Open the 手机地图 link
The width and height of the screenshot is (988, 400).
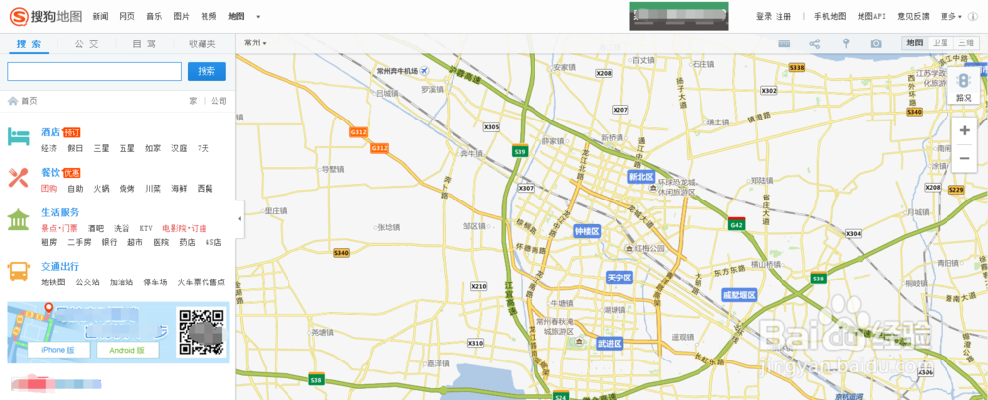point(830,17)
